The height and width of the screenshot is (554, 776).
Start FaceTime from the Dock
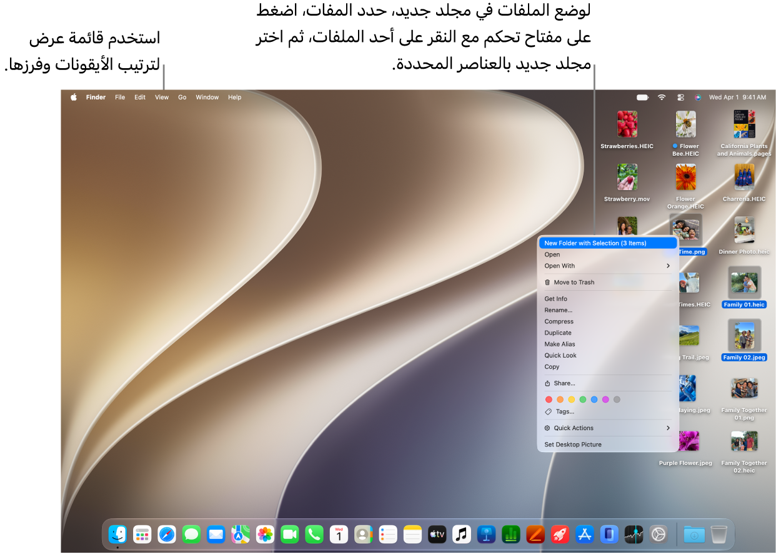point(289,534)
